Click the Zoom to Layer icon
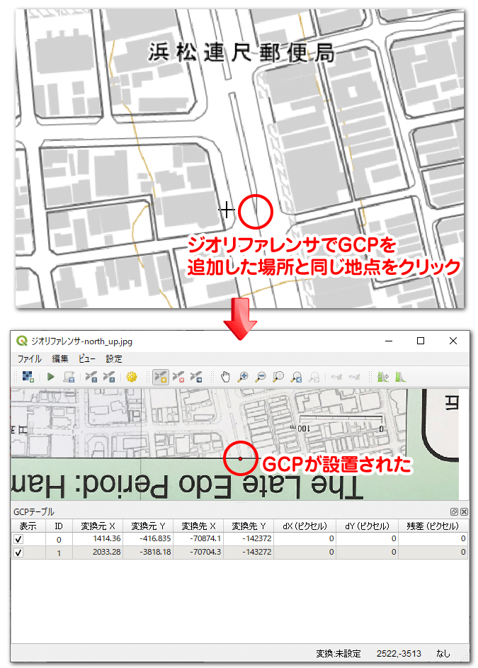 tap(278, 377)
